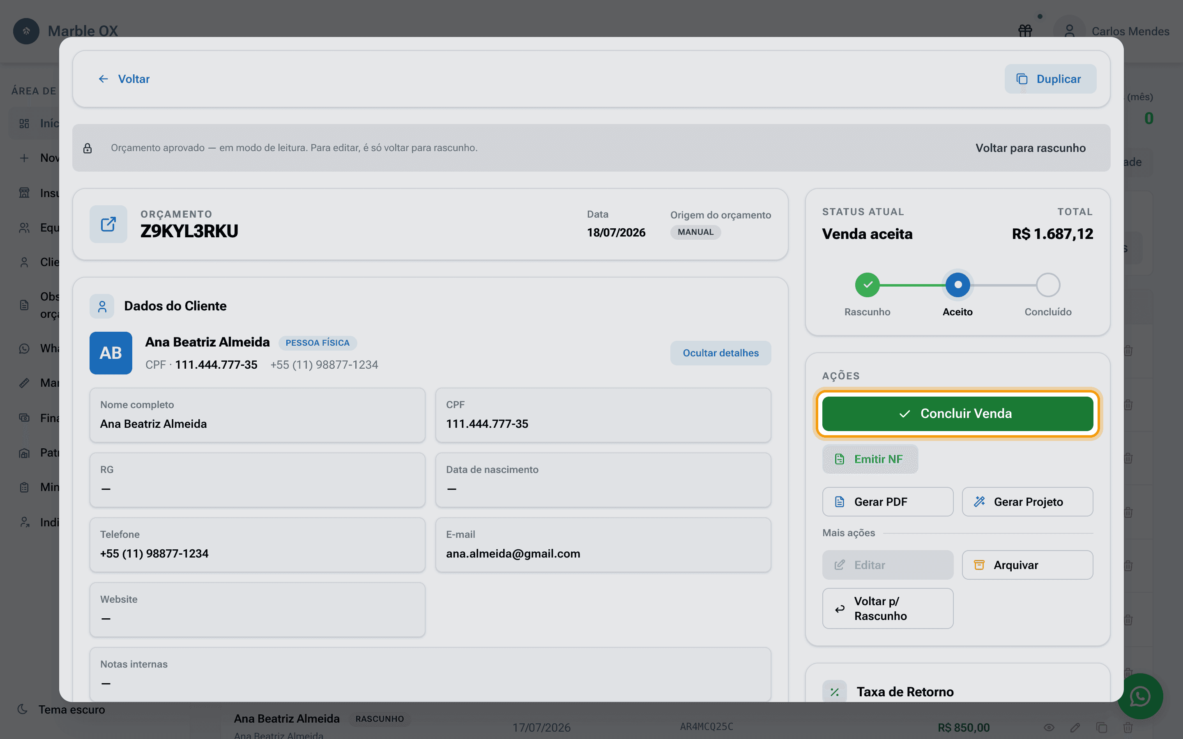The image size is (1183, 739).
Task: Click Voltar p/ Rascunho action button
Action: pyautogui.click(x=888, y=608)
